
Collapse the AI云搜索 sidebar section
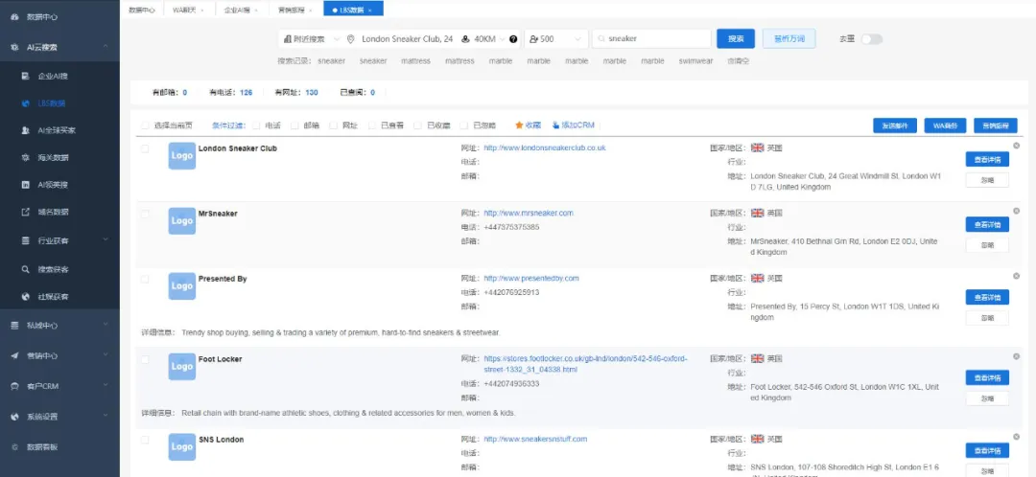pos(106,47)
